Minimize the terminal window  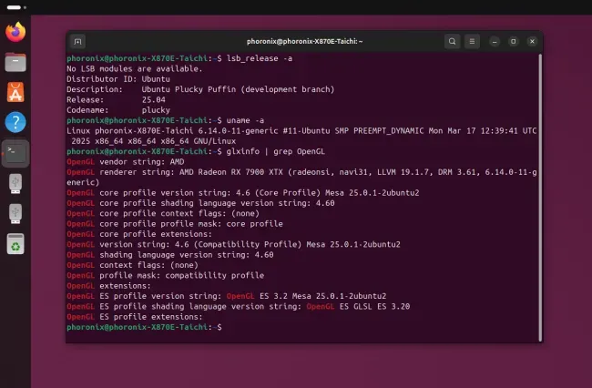[495, 42]
